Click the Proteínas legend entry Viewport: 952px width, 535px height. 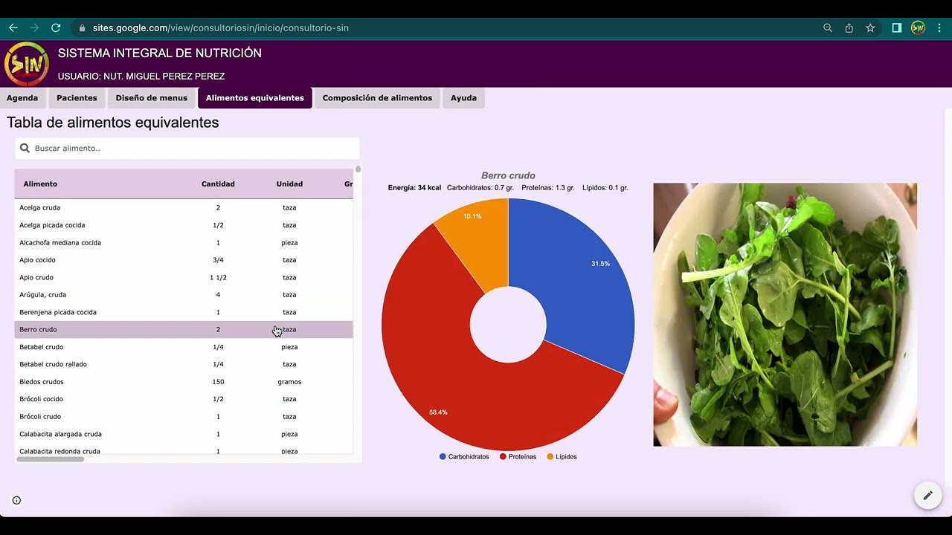[x=518, y=457]
